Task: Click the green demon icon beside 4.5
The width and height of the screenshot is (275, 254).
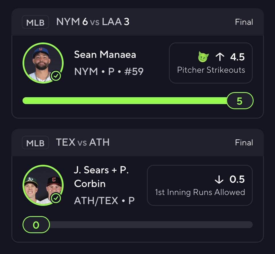Action: point(203,57)
